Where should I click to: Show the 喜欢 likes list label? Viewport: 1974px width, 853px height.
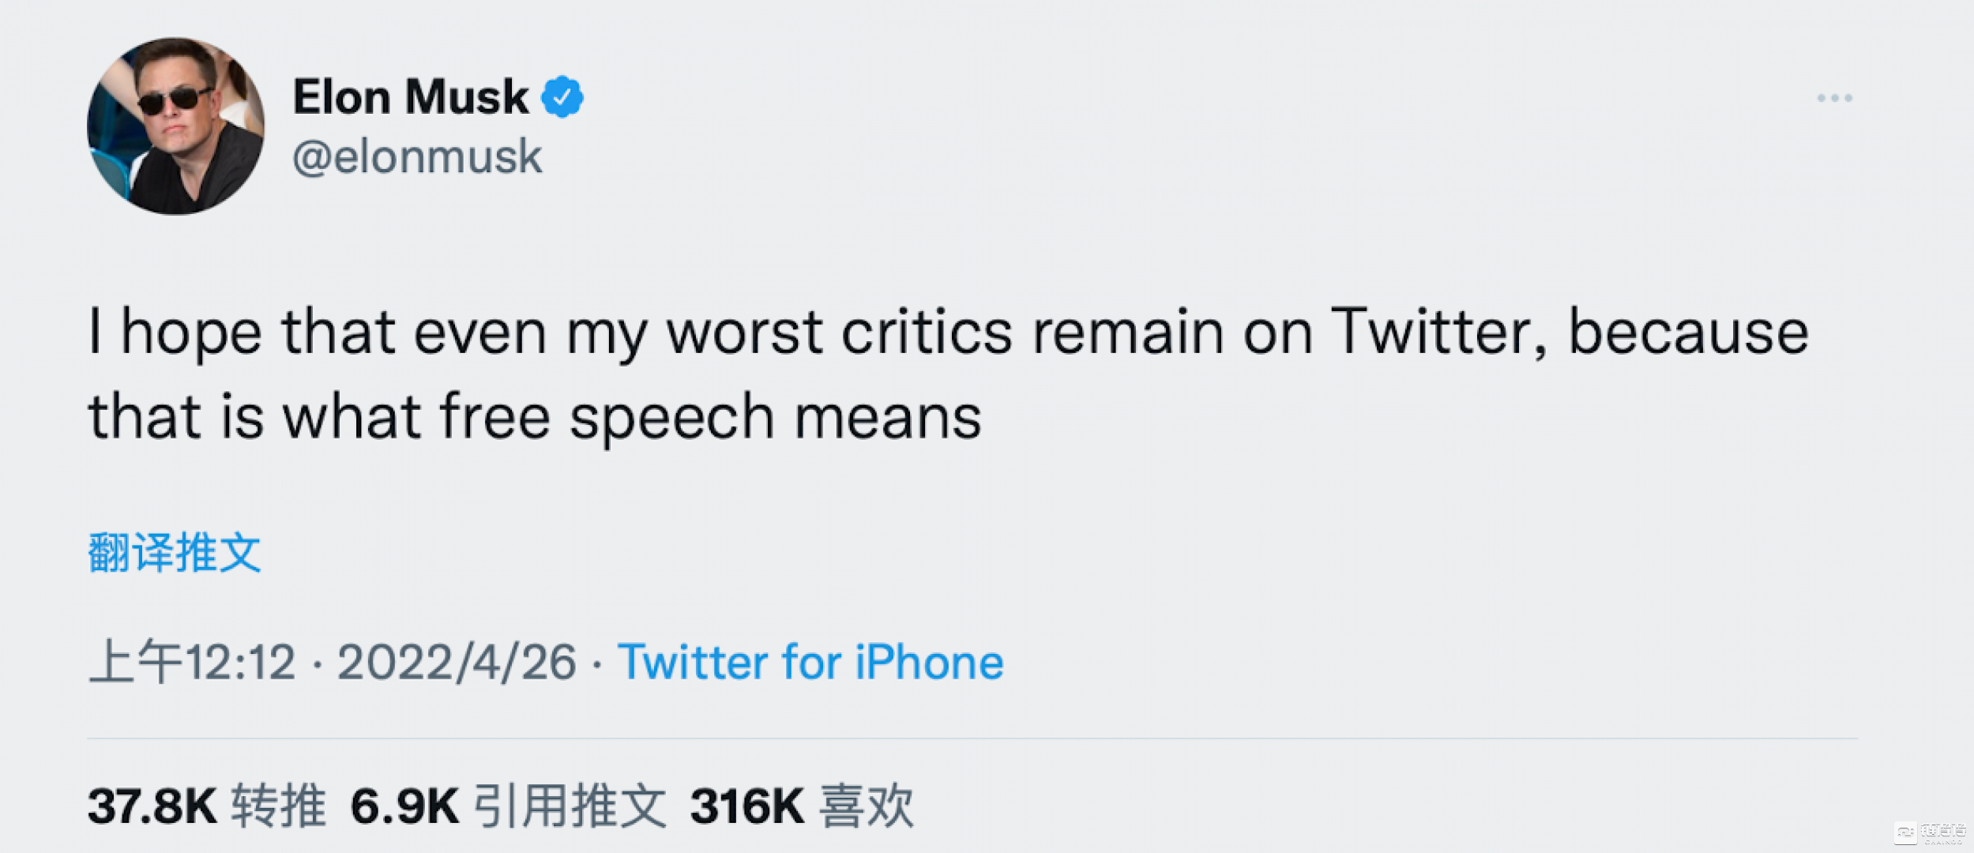867,806
